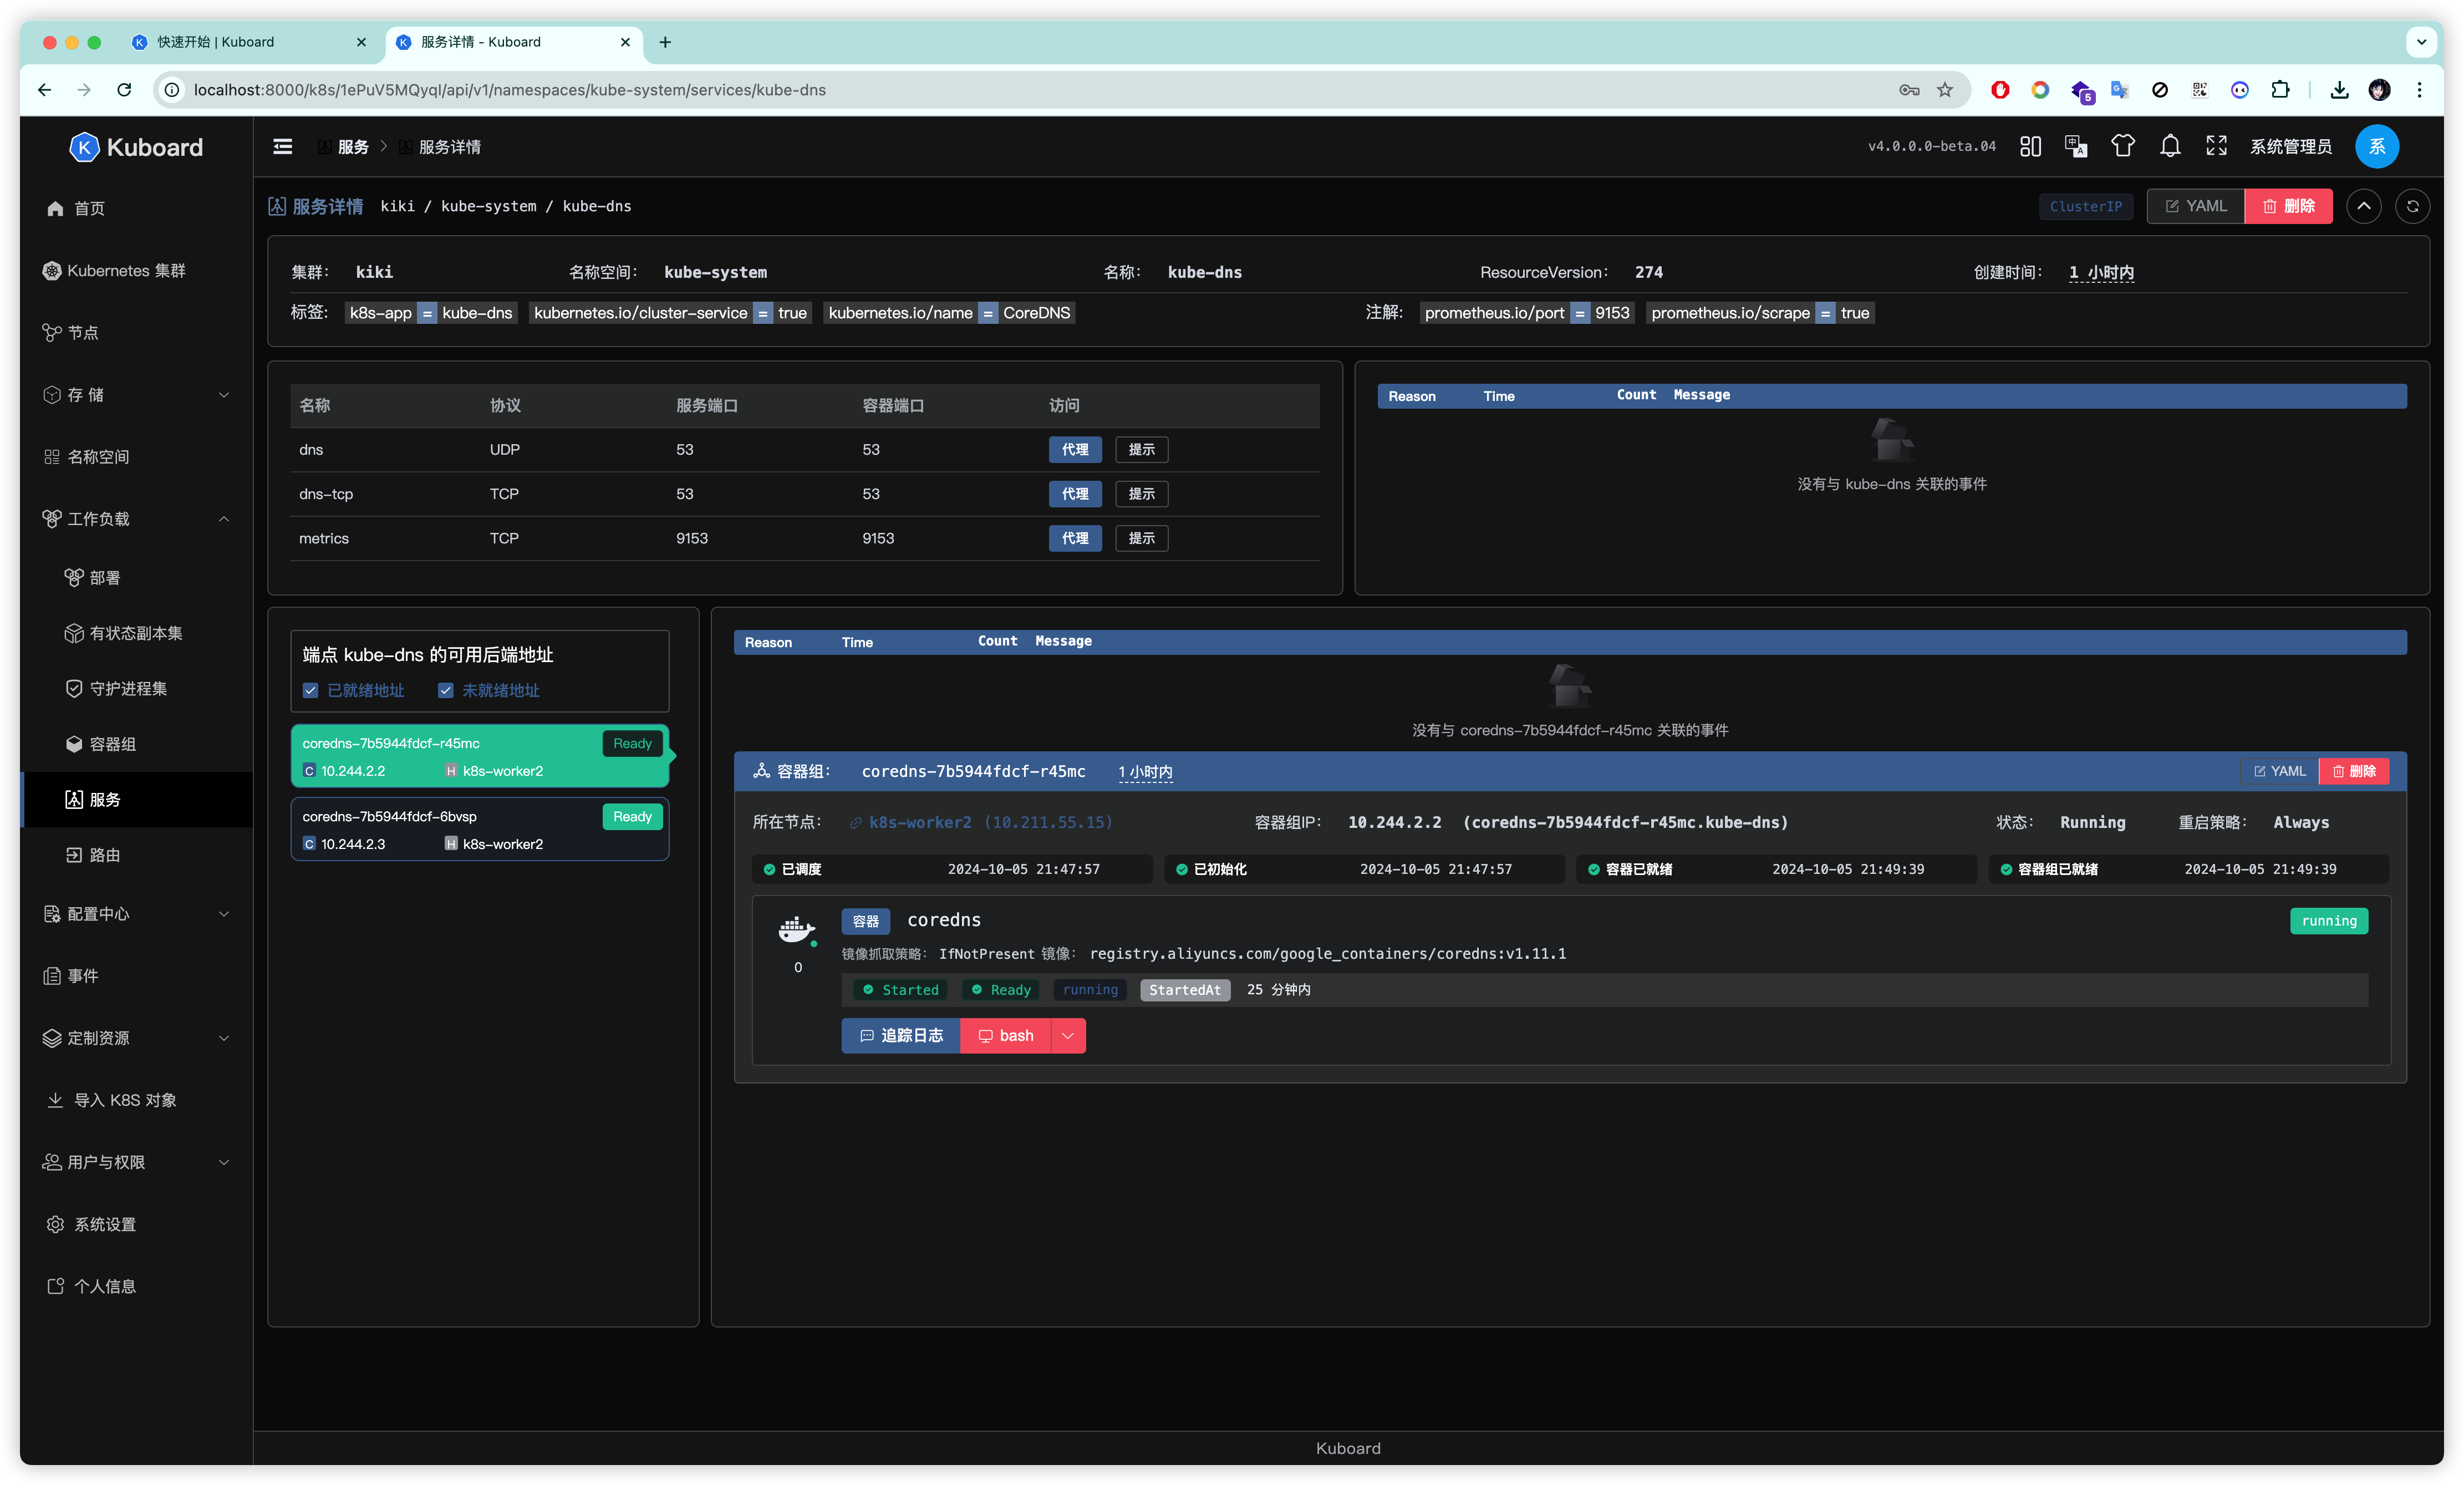Open the bash dropdown arrow
2464x1485 pixels.
pyautogui.click(x=1068, y=1036)
